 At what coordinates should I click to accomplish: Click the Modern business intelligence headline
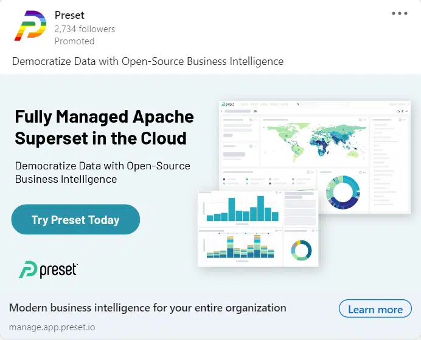click(147, 308)
